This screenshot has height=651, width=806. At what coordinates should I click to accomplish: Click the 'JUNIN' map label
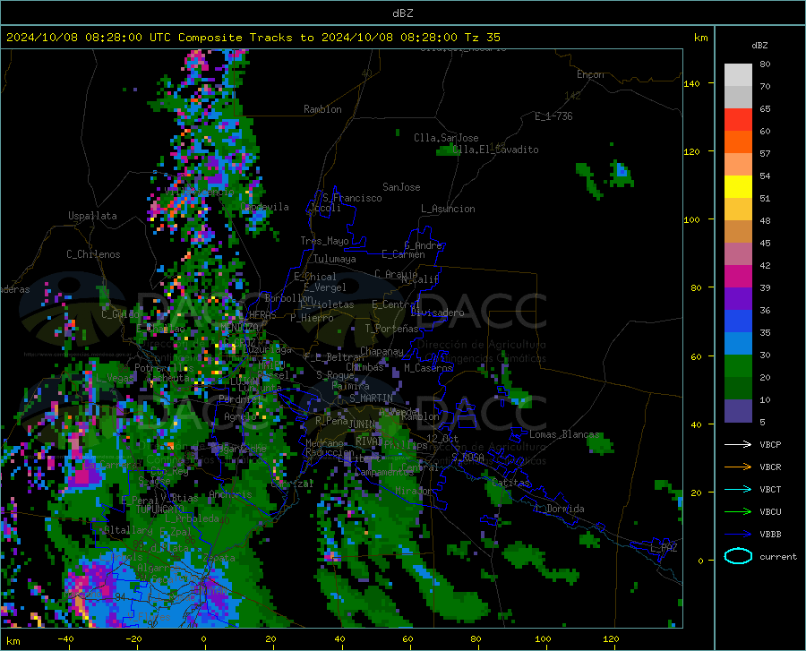click(x=362, y=424)
